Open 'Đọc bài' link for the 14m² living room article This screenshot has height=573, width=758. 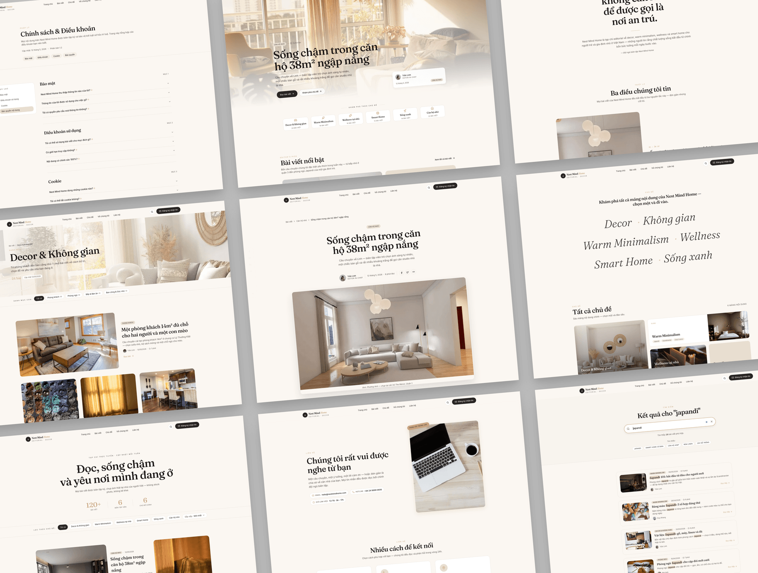click(x=128, y=356)
